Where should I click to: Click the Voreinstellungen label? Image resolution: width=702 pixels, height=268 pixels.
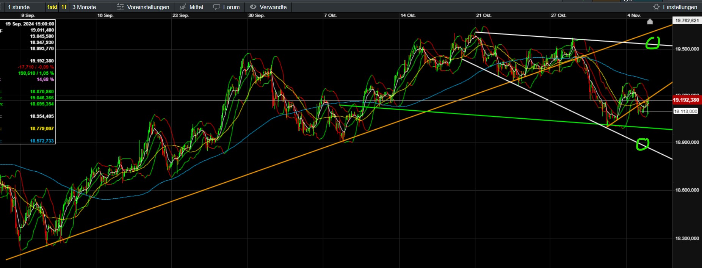(x=148, y=7)
